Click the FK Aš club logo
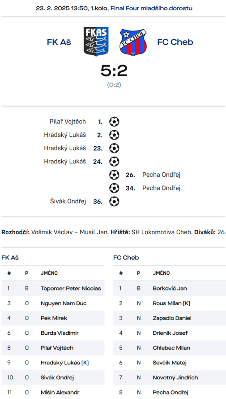 96,41
